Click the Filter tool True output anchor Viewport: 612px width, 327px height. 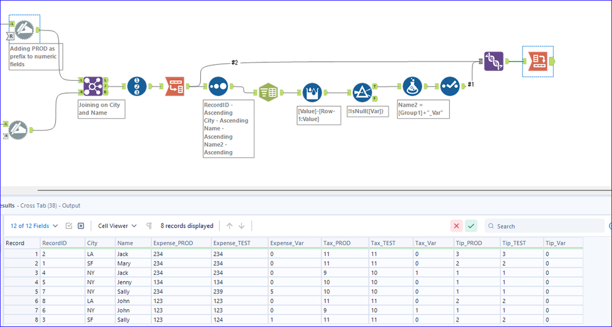(375, 86)
